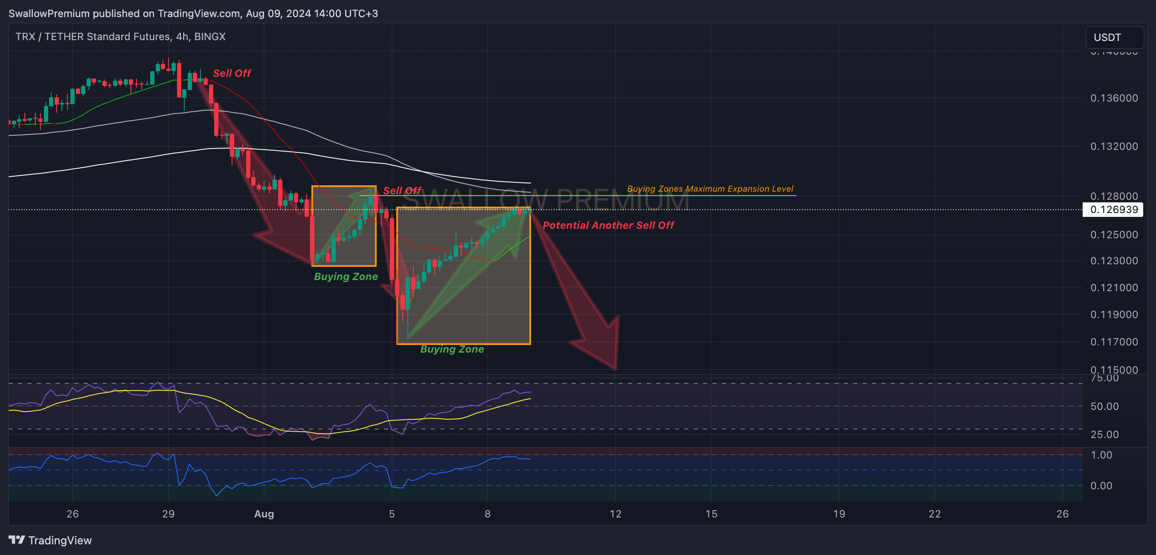This screenshot has width=1156, height=555.
Task: Click the SwallowPremium published header text
Action: [193, 14]
